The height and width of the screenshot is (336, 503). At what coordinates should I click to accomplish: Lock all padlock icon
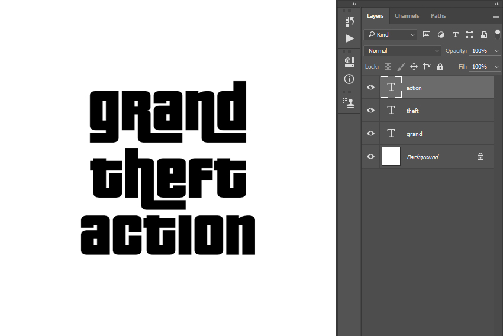coord(440,67)
